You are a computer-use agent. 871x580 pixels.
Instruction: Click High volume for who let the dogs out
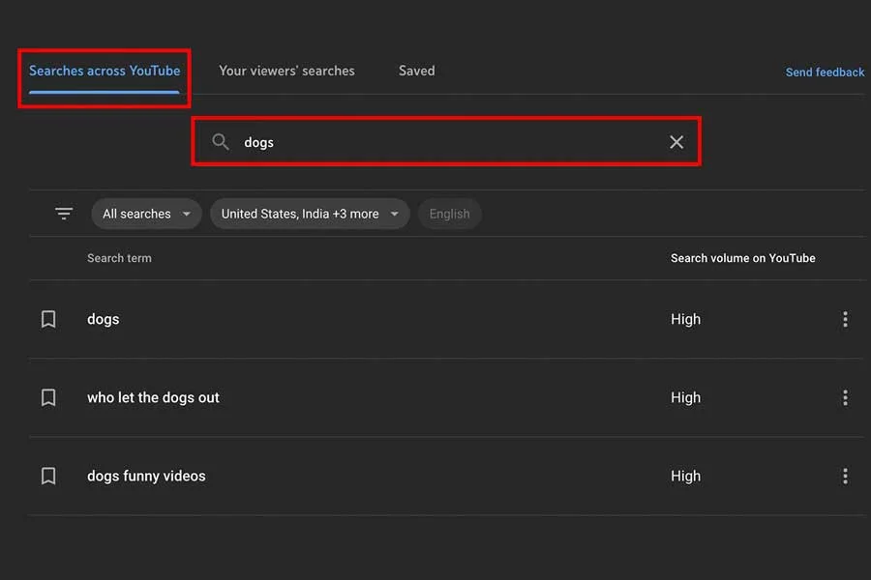(685, 398)
